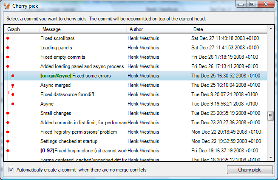Click the origin/Async branch label
Image resolution: width=278 pixels, height=180 pixels.
tap(56, 76)
